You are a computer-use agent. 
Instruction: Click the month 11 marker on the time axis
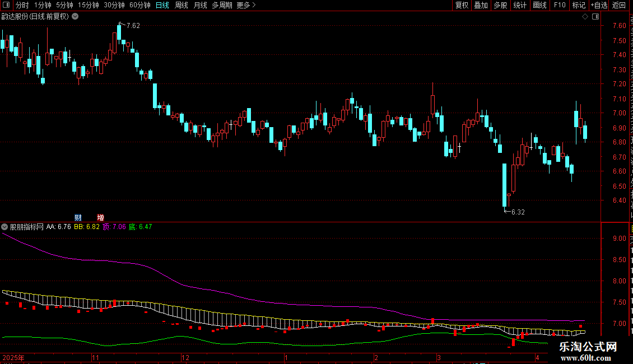(x=95, y=357)
